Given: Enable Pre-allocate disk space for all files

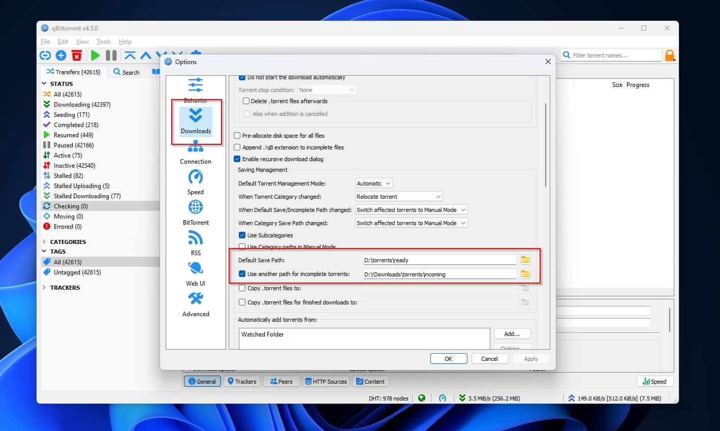Looking at the screenshot, I should [237, 135].
